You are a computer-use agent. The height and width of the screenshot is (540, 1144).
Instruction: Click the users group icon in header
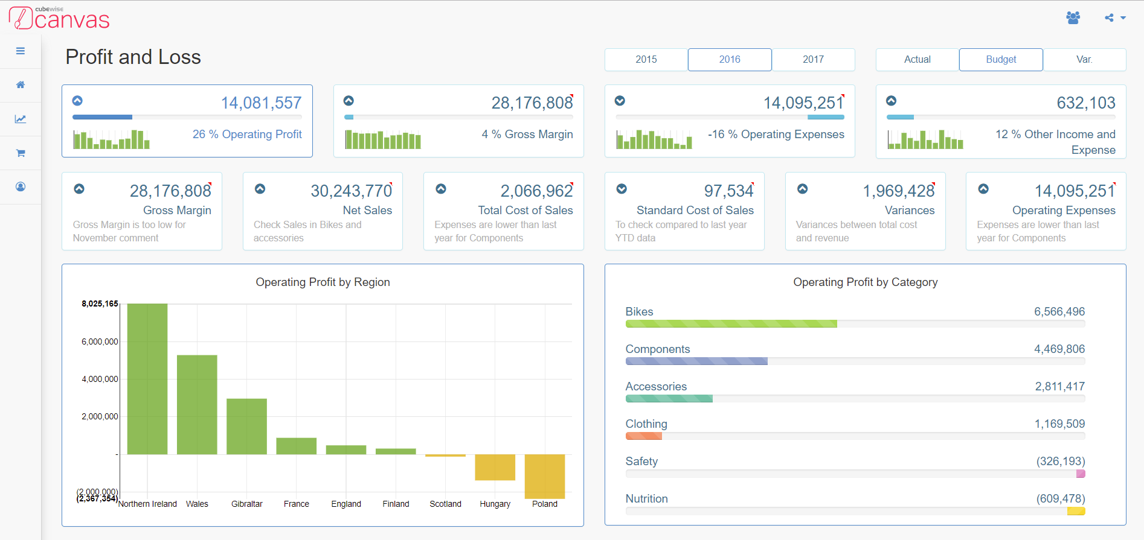(x=1073, y=18)
